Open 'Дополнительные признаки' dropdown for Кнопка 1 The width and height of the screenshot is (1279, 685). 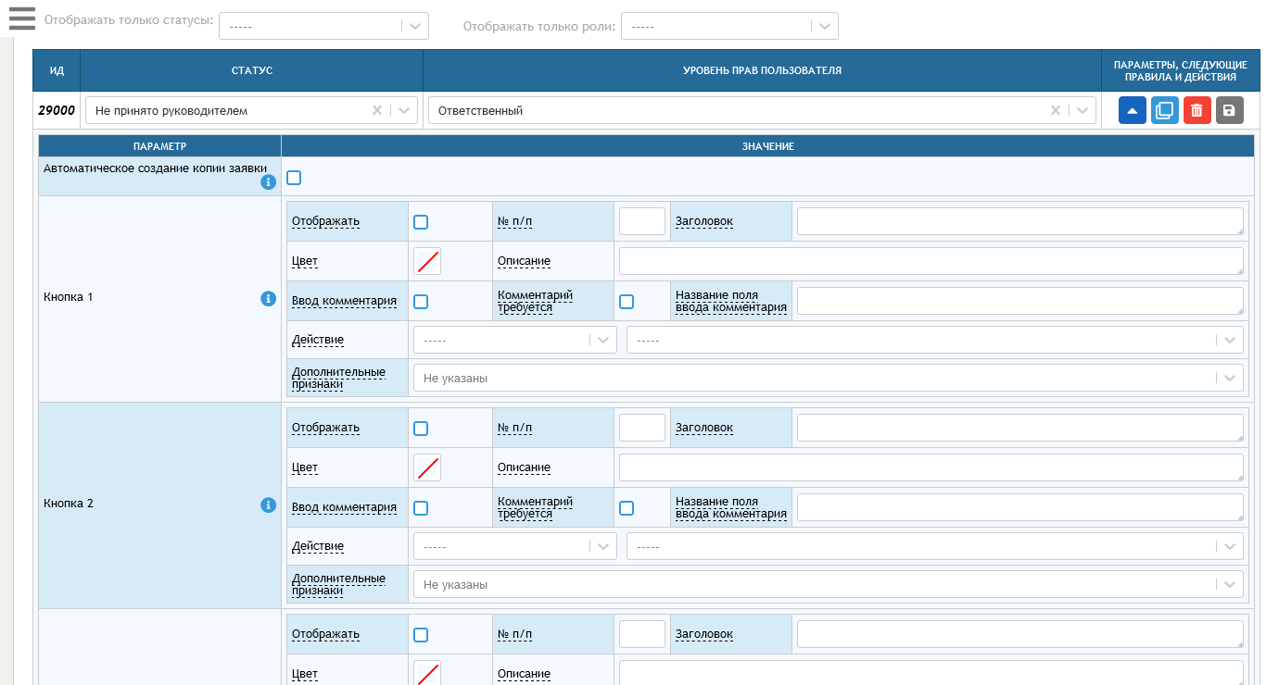829,378
